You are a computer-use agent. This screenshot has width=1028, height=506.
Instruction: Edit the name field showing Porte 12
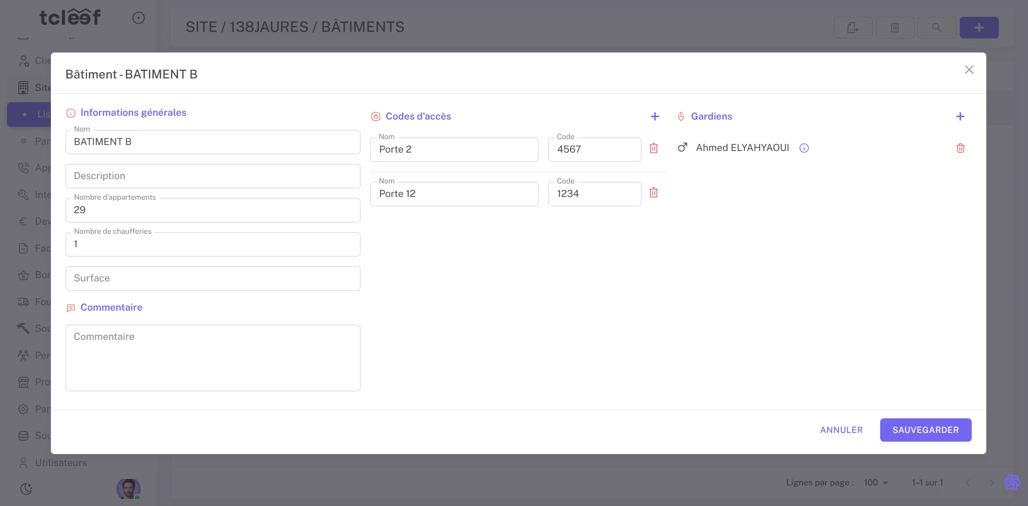coord(454,194)
